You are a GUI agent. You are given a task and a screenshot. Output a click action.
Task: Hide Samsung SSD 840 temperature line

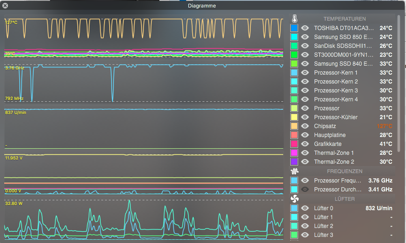305,64
